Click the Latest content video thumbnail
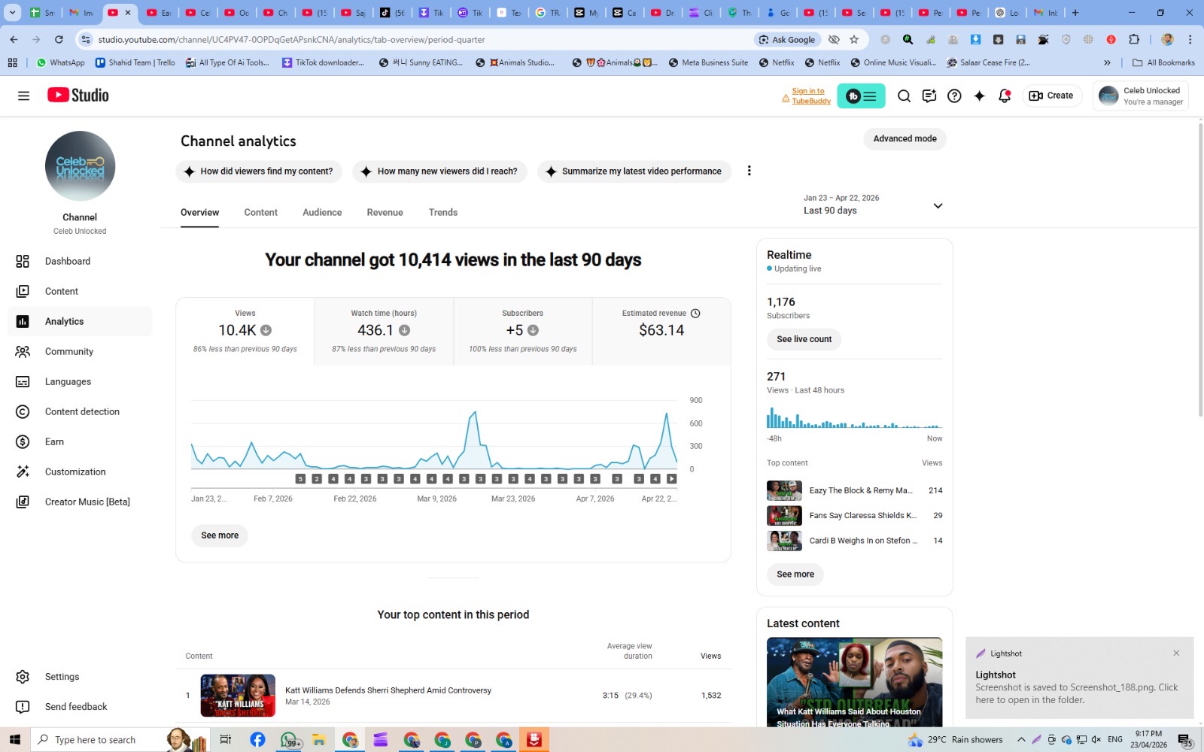The image size is (1204, 752). tap(854, 683)
